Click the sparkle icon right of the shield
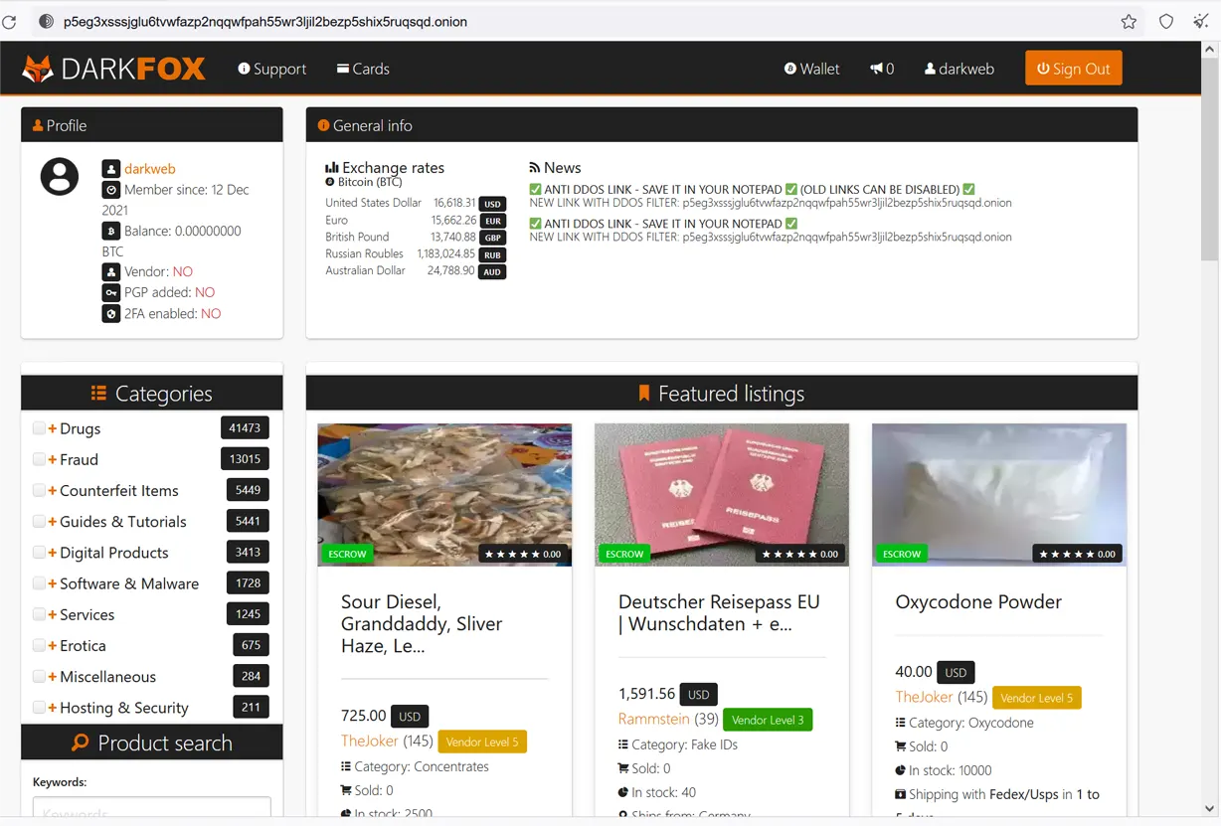Image resolution: width=1221 pixels, height=826 pixels. 1201,22
